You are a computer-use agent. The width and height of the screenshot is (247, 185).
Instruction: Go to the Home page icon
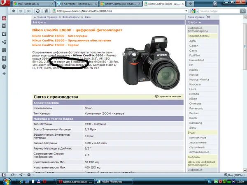(46, 11)
